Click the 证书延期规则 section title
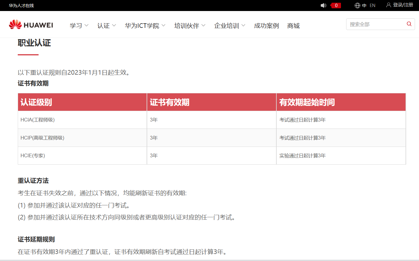The height and width of the screenshot is (261, 419). pos(36,239)
